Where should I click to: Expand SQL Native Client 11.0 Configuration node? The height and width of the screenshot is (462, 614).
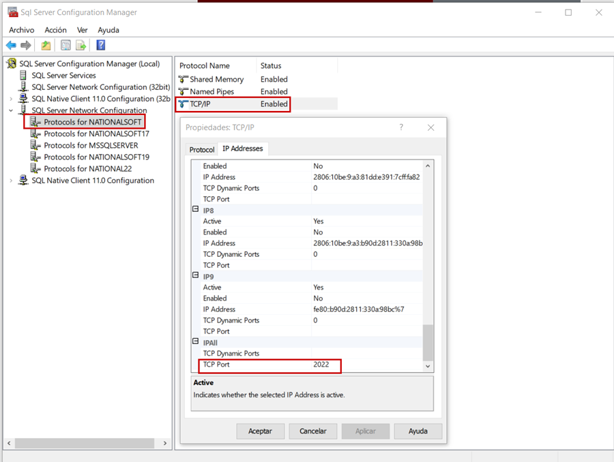click(x=11, y=181)
